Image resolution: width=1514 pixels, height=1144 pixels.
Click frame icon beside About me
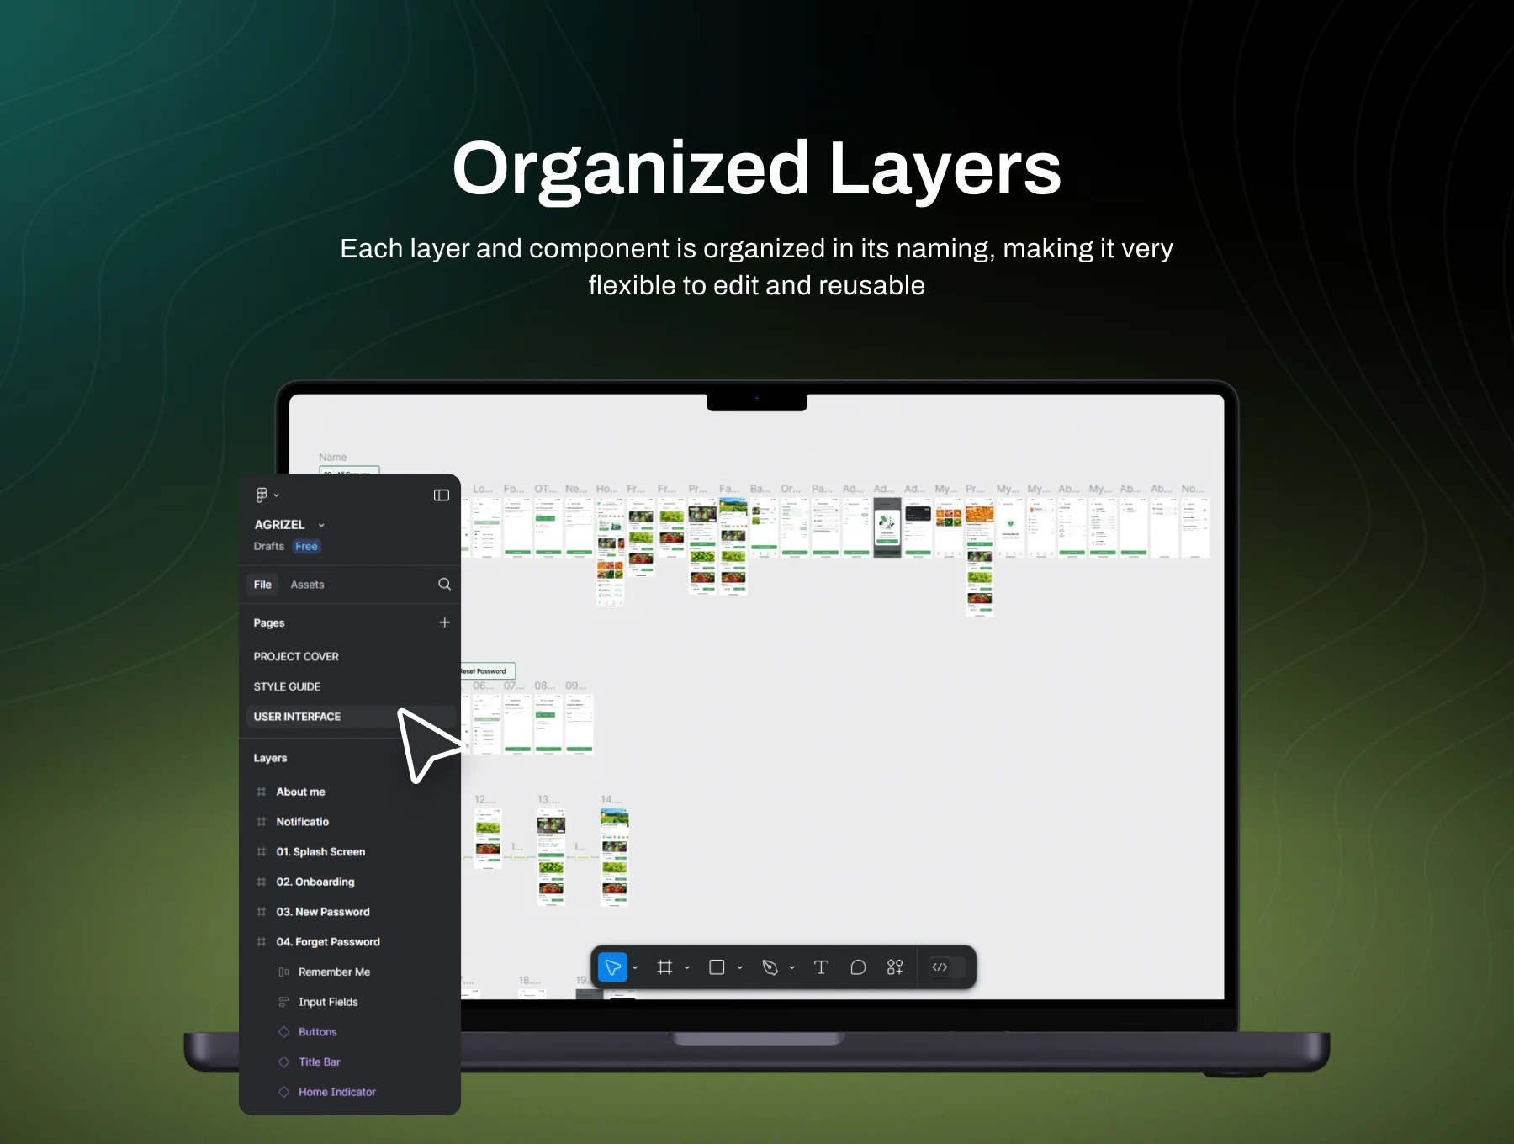(261, 792)
